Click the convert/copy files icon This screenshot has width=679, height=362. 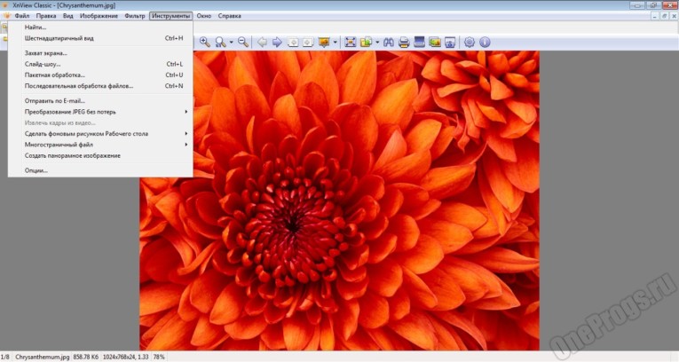[x=367, y=42]
